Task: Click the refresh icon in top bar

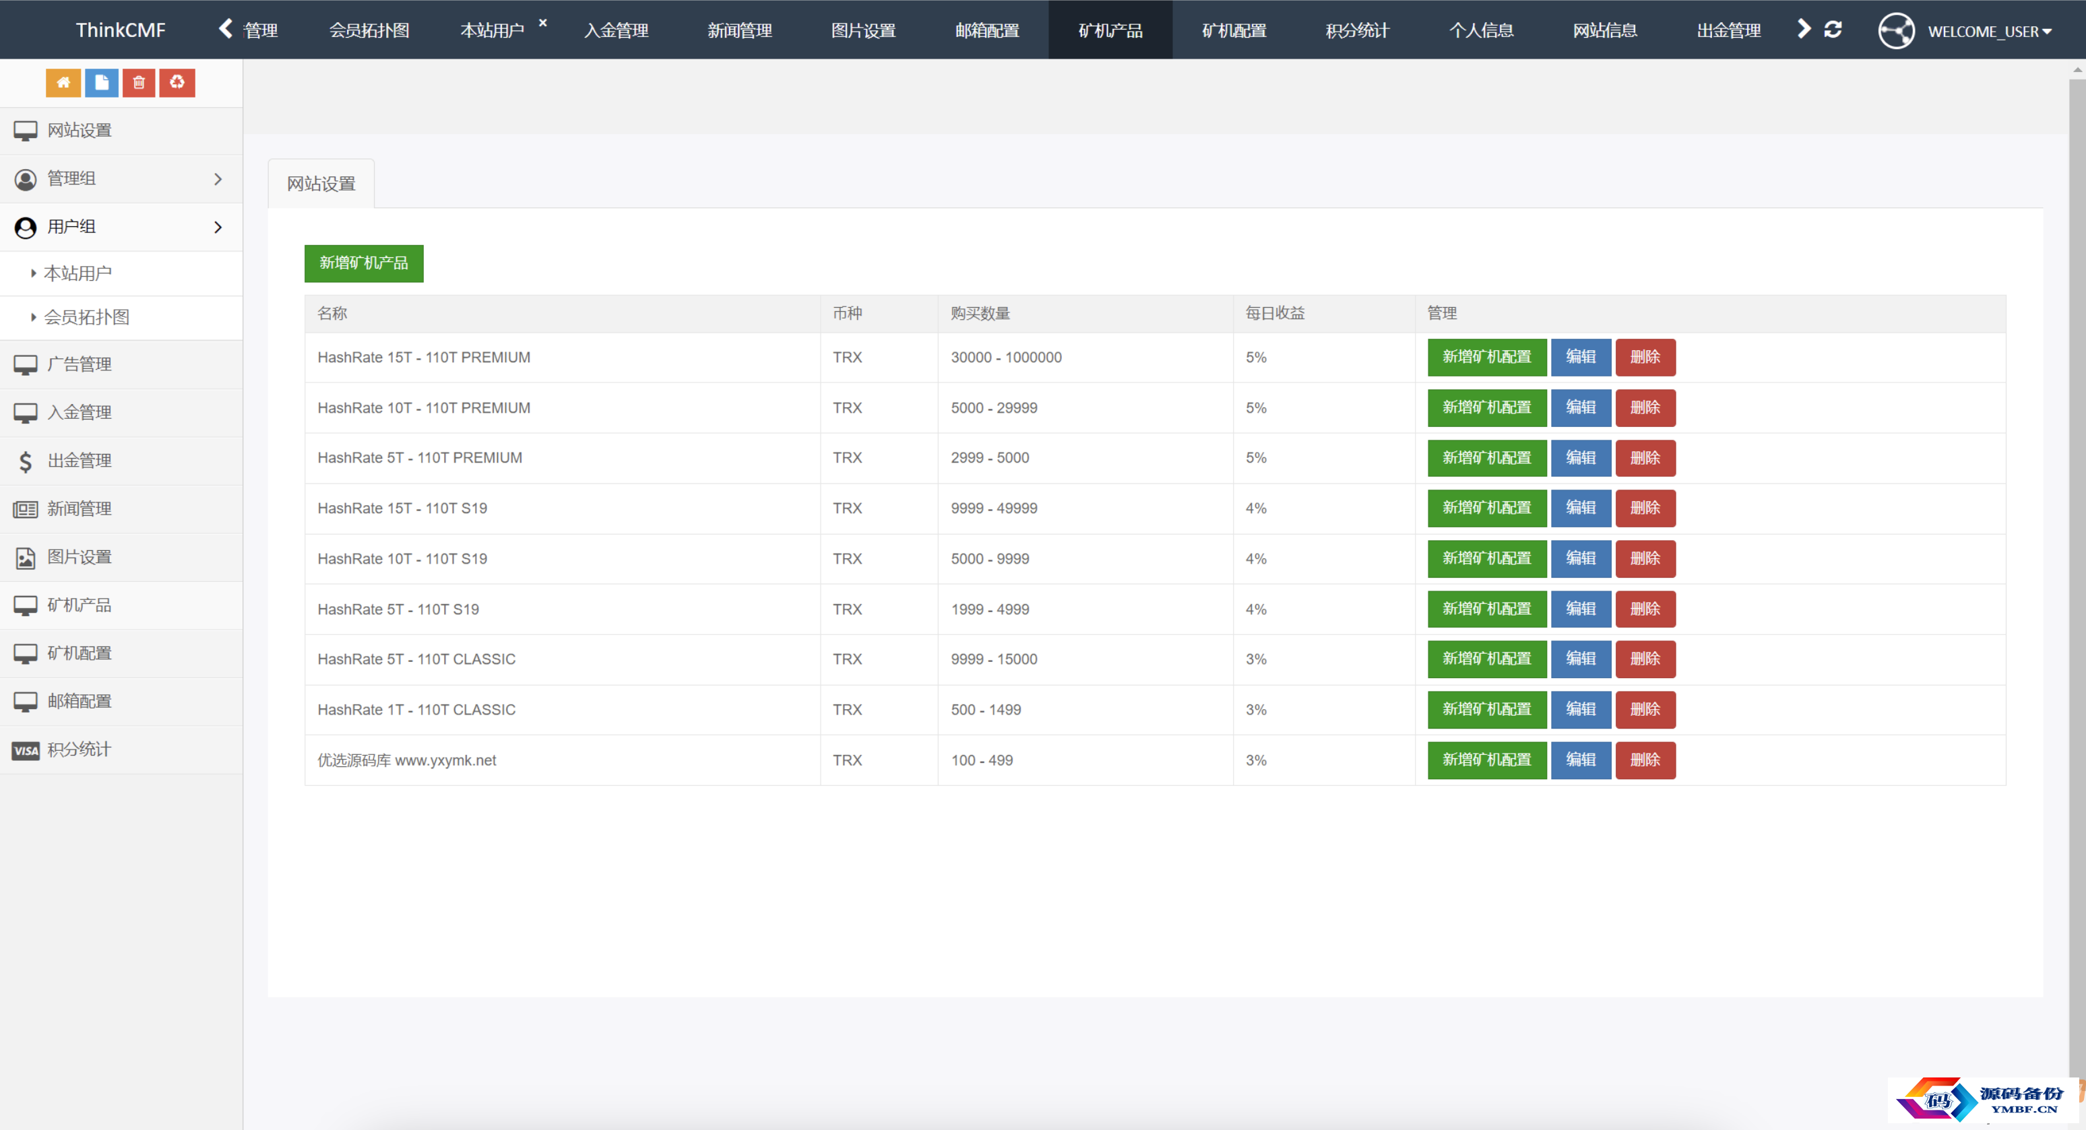Action: coord(1833,29)
